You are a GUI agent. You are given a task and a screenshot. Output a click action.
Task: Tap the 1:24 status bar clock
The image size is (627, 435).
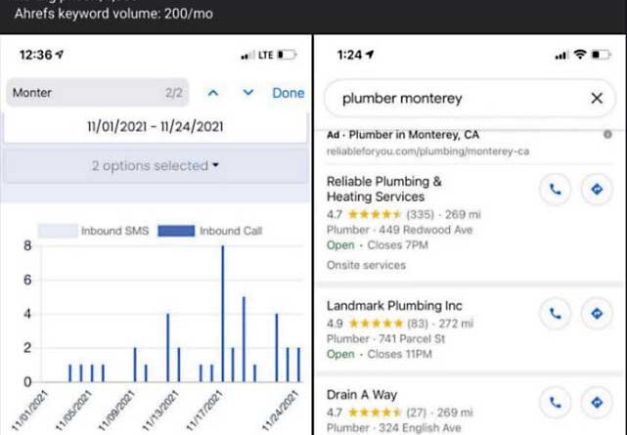tap(349, 55)
